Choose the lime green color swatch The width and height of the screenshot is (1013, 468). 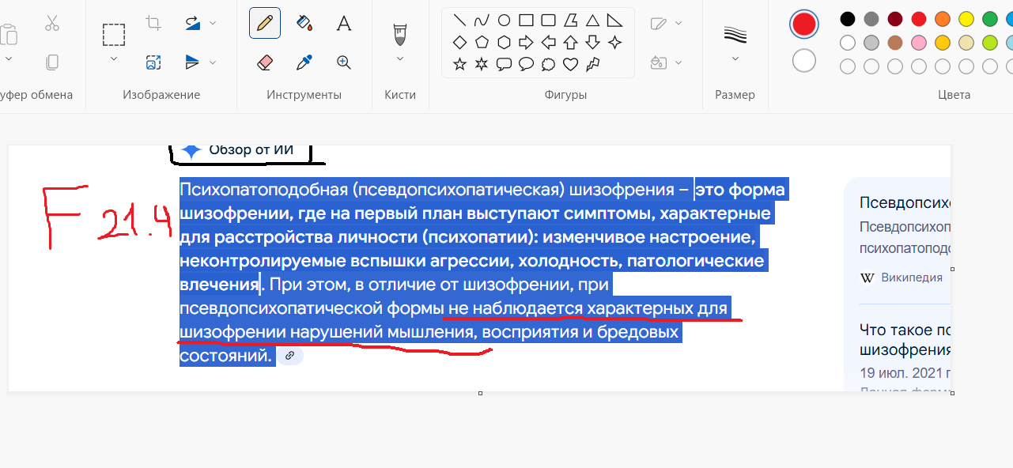(x=990, y=43)
